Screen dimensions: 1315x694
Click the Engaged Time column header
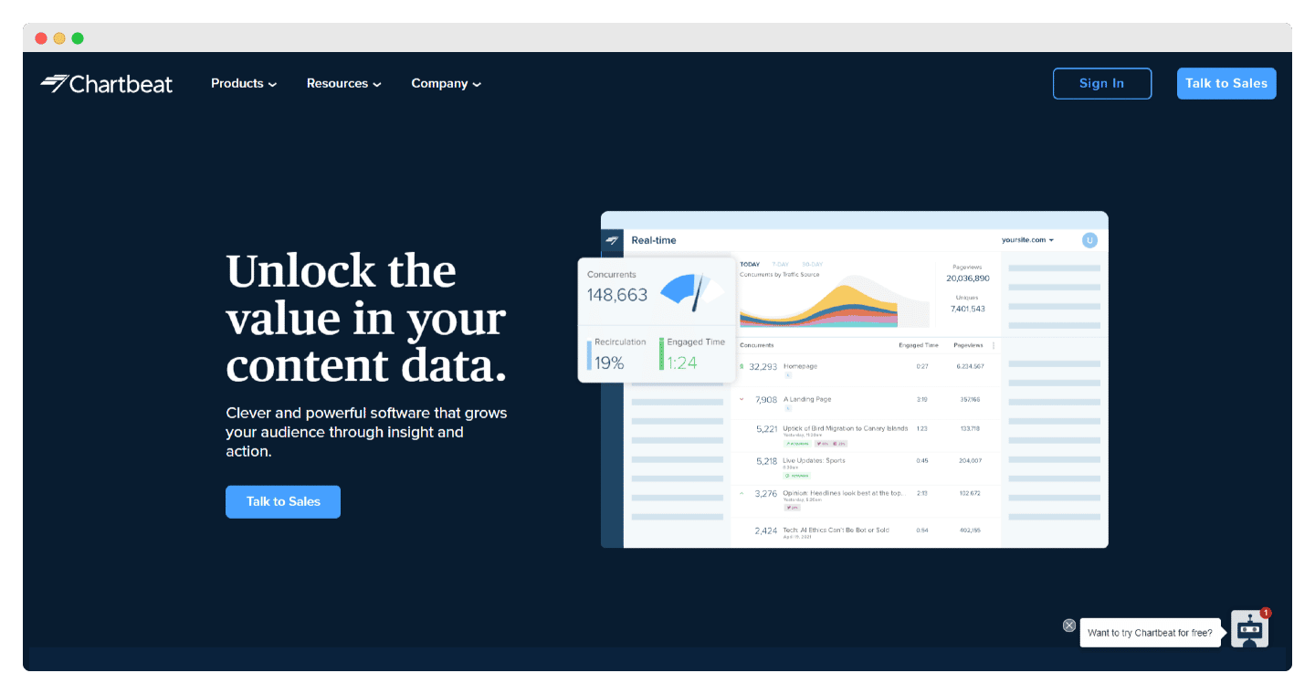point(918,345)
